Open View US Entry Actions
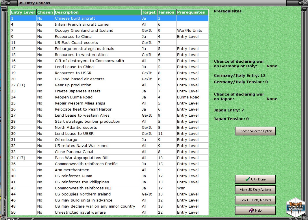 [255, 190]
